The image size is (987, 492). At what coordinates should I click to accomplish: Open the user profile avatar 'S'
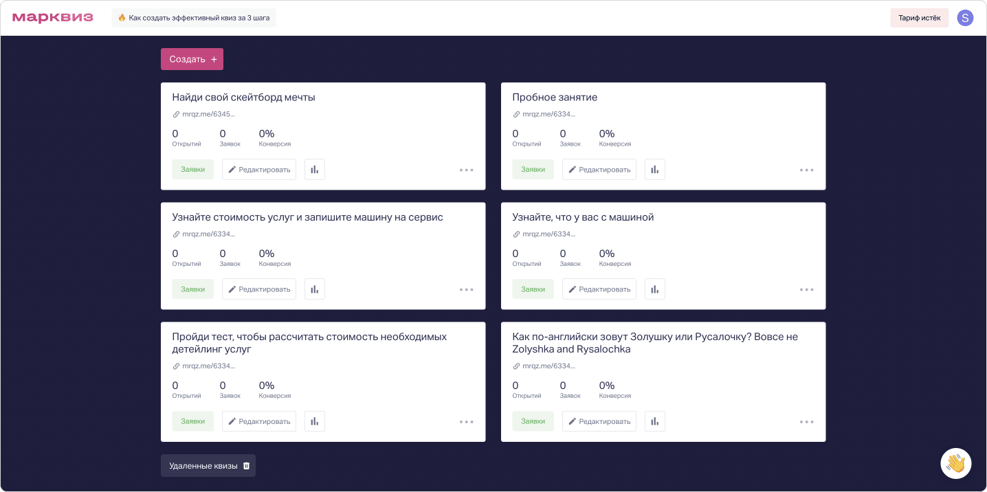coord(965,18)
